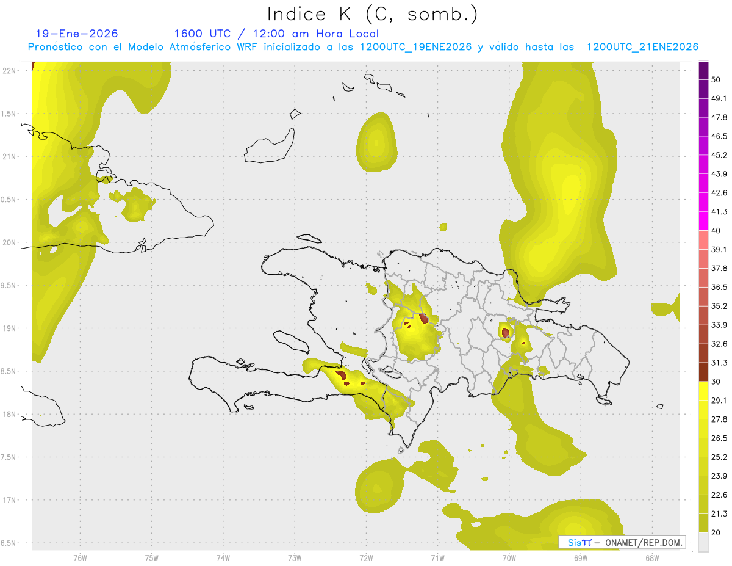The height and width of the screenshot is (566, 732).
Task: Click the "70W" longitude label
Action: pyautogui.click(x=509, y=558)
